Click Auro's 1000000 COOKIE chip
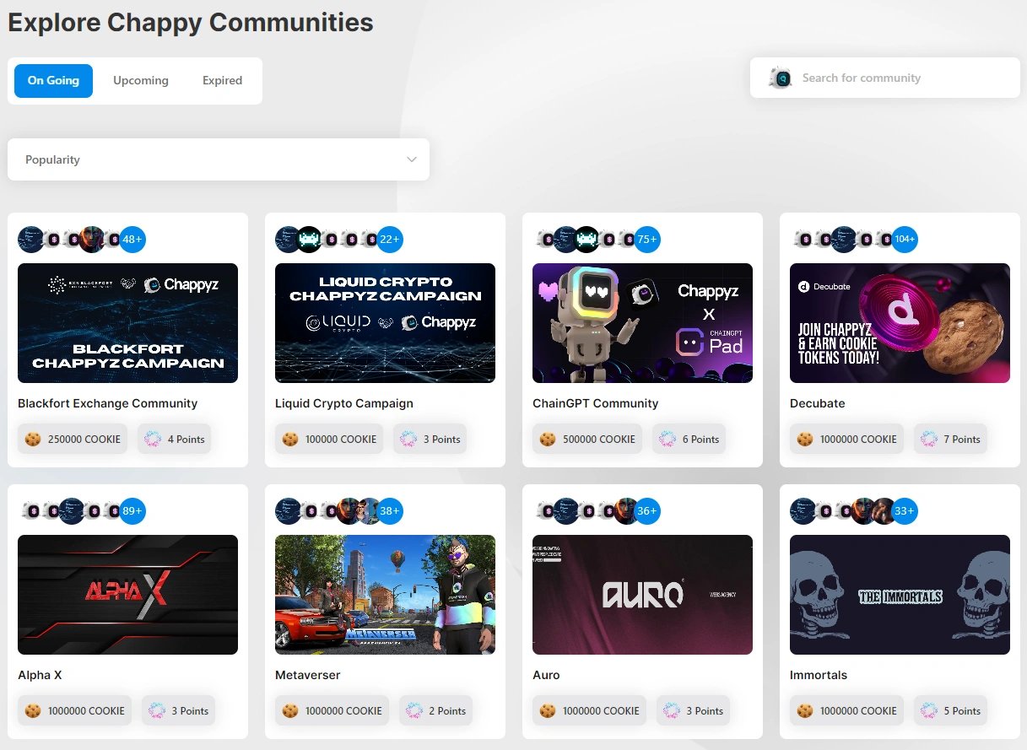 click(589, 710)
